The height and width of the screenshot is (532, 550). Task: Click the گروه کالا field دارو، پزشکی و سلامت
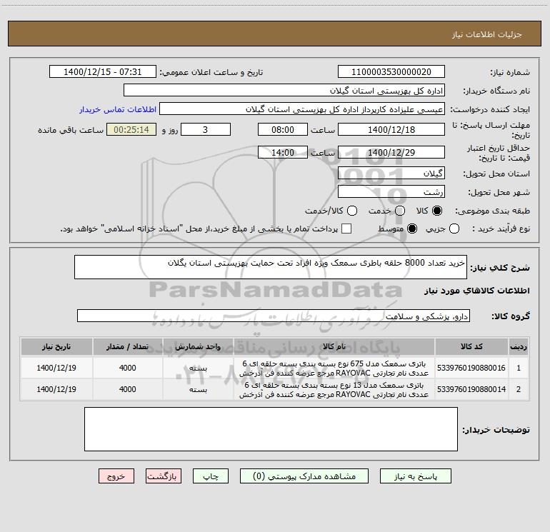(x=274, y=316)
